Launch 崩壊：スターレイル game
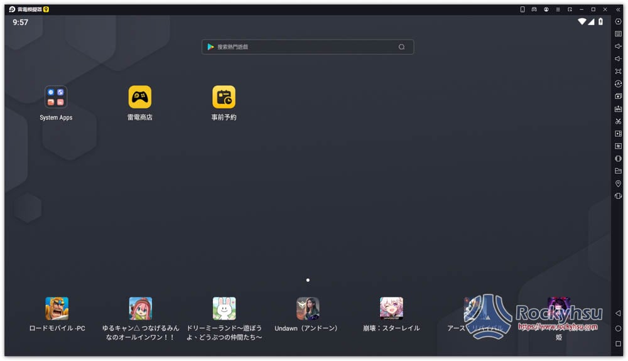 coord(391,308)
